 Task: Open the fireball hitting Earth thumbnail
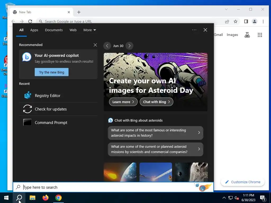click(x=120, y=172)
